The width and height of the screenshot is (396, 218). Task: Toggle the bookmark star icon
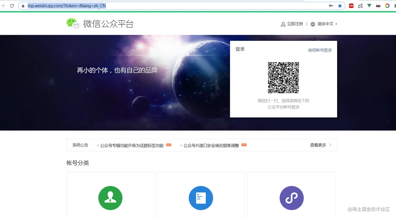(340, 6)
